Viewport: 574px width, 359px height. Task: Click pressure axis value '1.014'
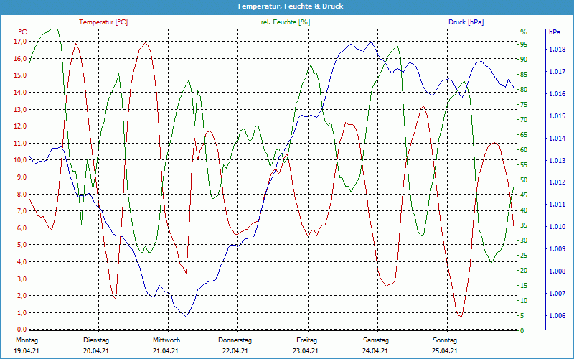(x=557, y=139)
